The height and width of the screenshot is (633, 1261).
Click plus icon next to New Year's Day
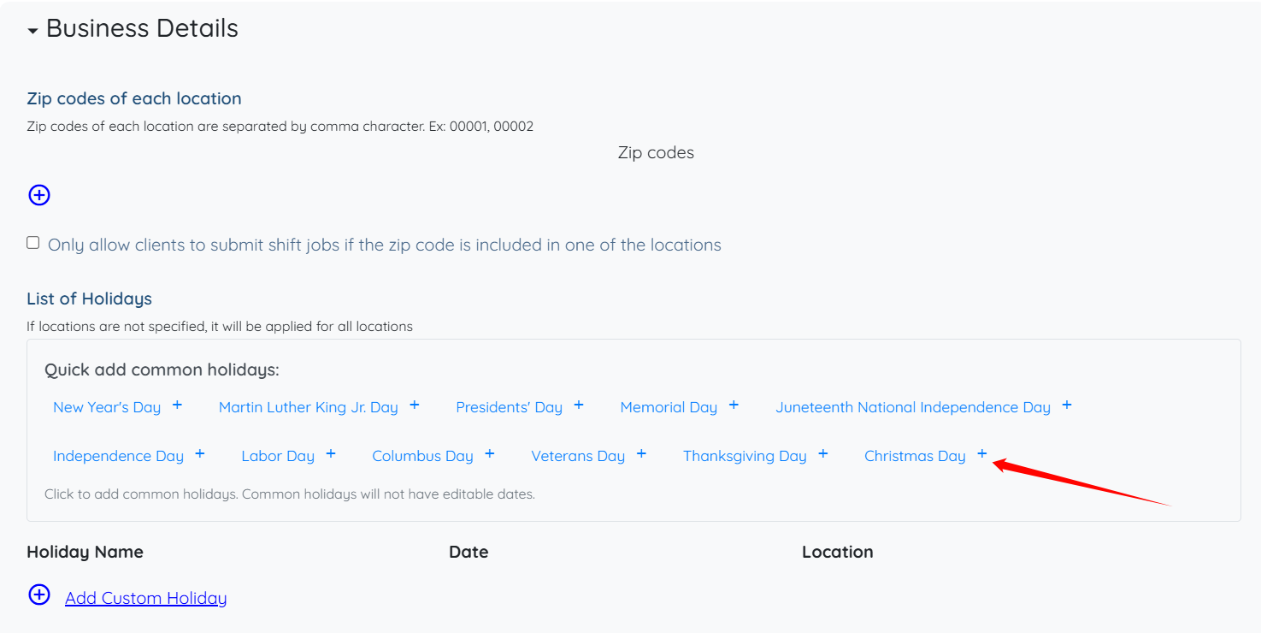177,405
